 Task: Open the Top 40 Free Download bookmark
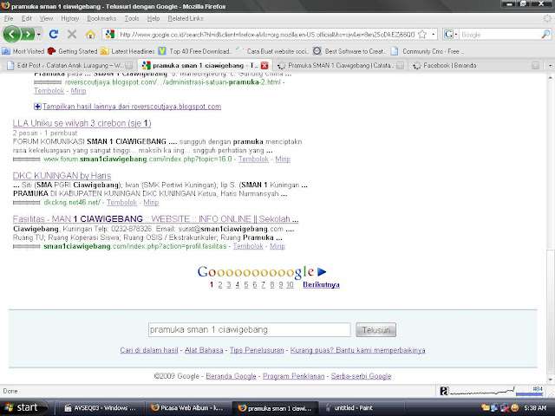pyautogui.click(x=195, y=51)
